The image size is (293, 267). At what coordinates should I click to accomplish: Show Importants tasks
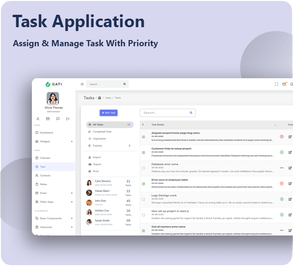pos(110,139)
